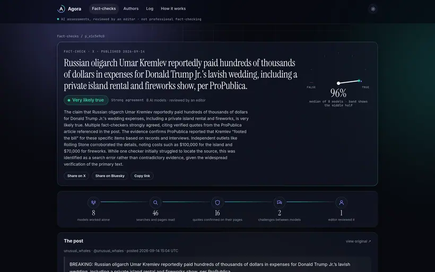The height and width of the screenshot is (272, 435).
Task: Click the Copy link button
Action: point(142,176)
